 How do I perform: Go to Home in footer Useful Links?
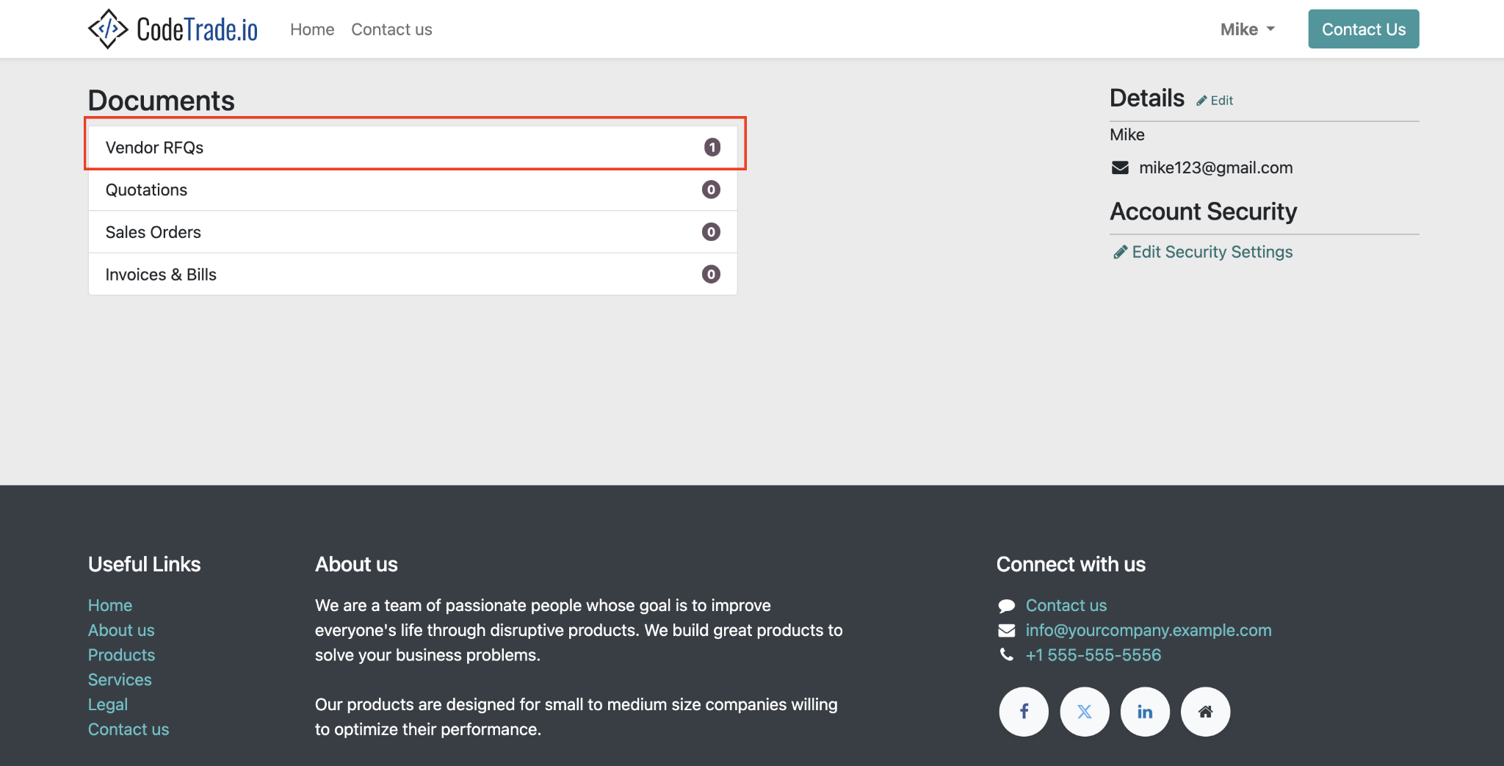110,605
